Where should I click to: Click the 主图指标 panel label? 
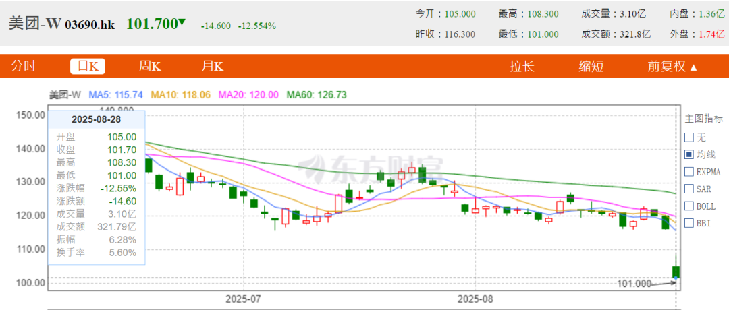[x=703, y=119]
